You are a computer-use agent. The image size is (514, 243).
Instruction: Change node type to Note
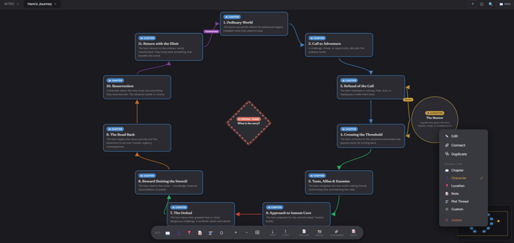(463, 194)
